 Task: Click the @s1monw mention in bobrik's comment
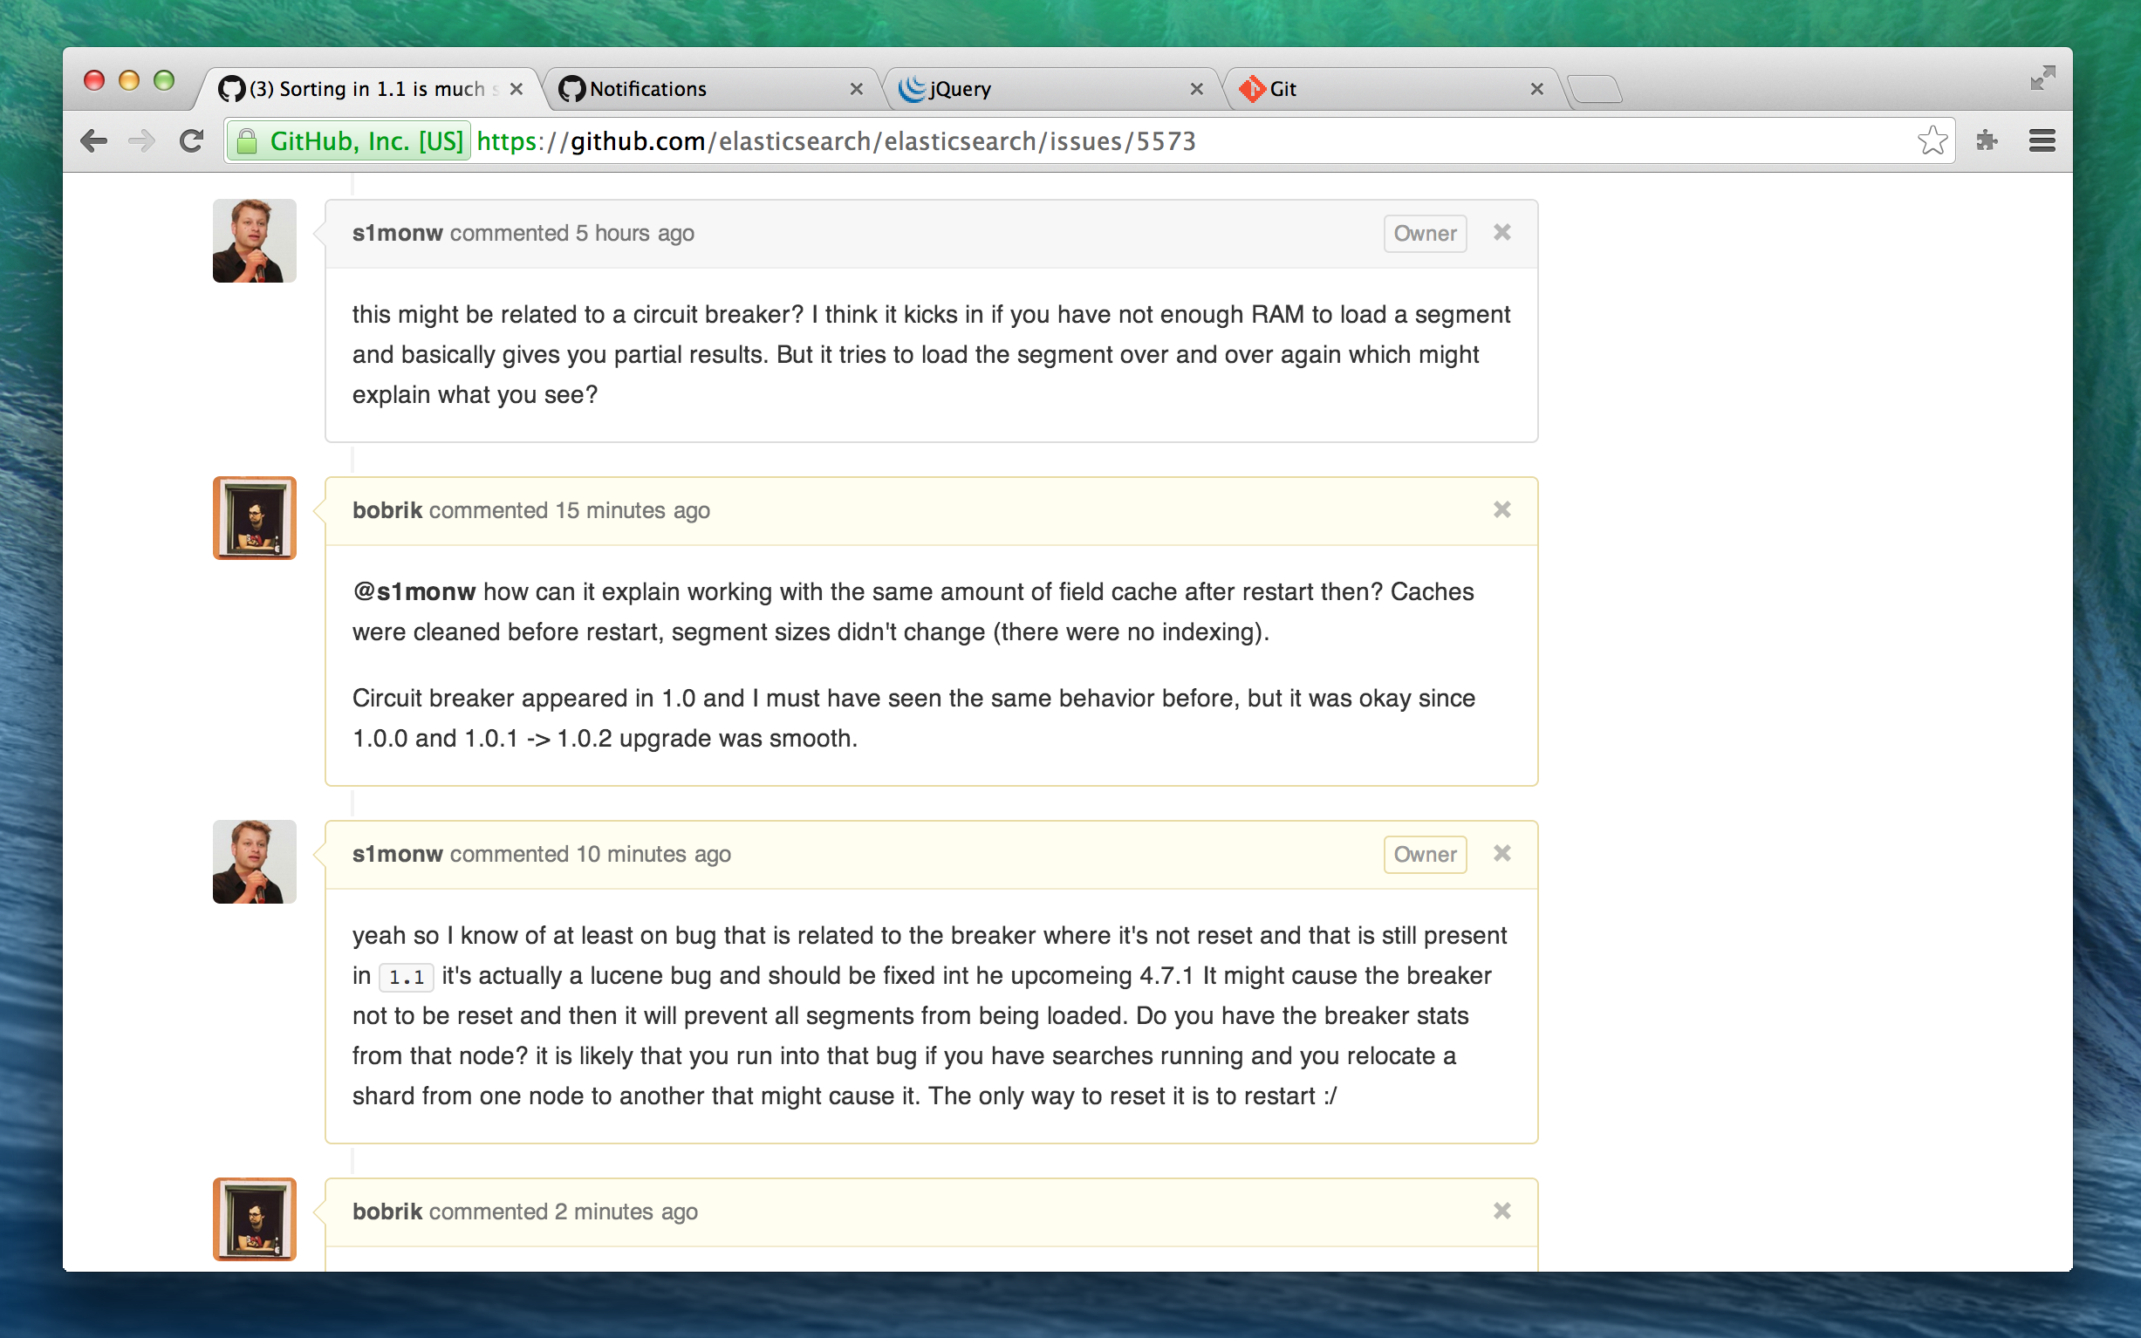pos(414,592)
